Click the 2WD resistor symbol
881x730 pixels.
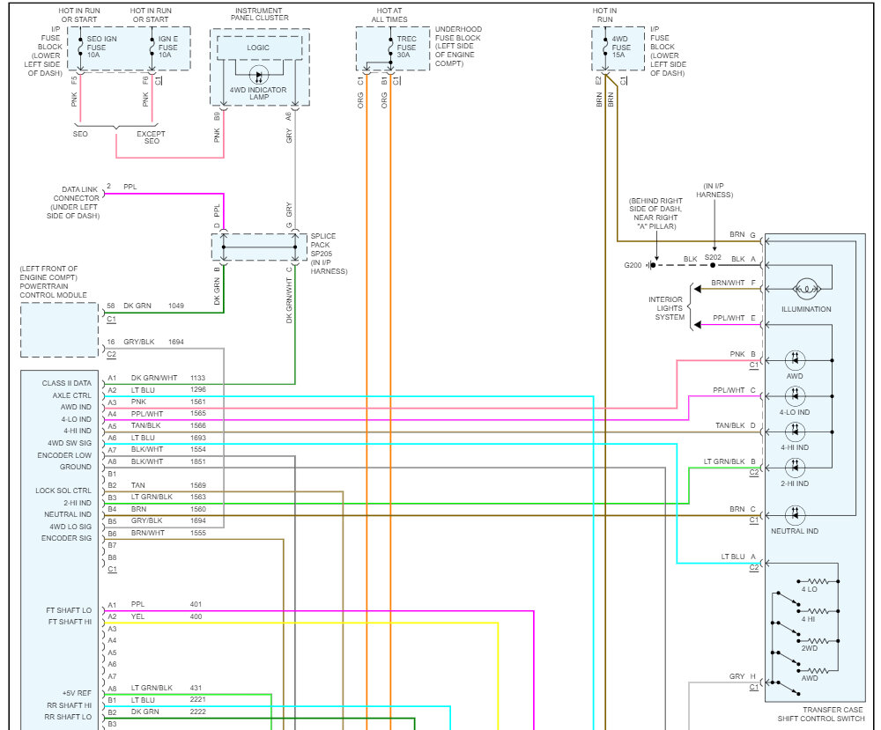818,641
